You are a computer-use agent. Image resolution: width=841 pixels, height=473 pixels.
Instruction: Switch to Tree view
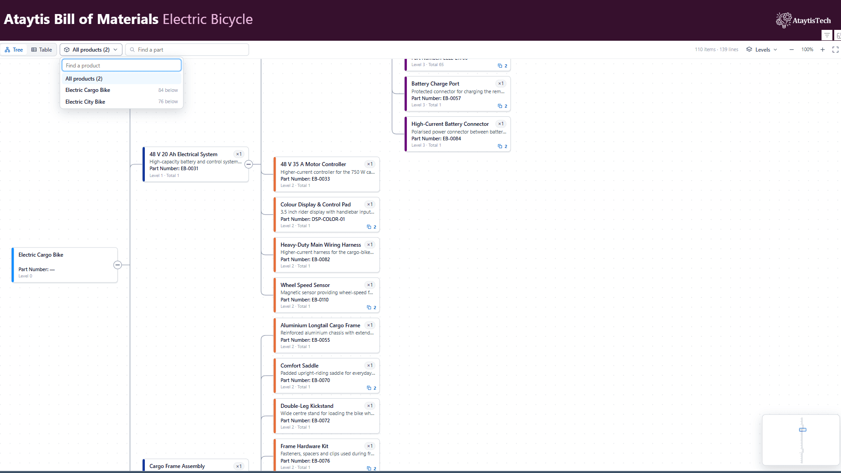tap(14, 50)
